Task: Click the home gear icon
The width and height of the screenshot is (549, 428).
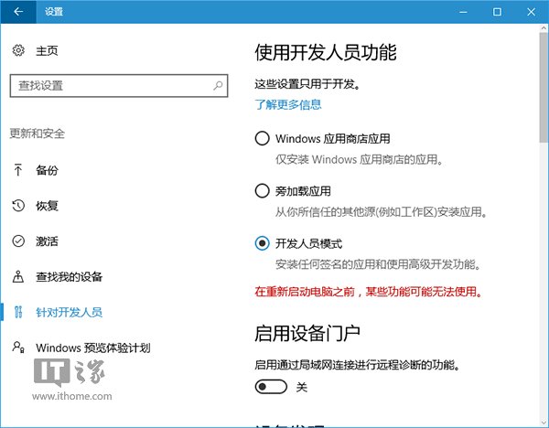Action: click(x=18, y=50)
